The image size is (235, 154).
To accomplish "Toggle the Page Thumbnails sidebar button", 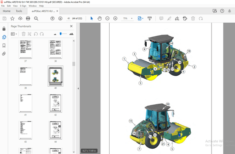I will [x=4, y=37].
